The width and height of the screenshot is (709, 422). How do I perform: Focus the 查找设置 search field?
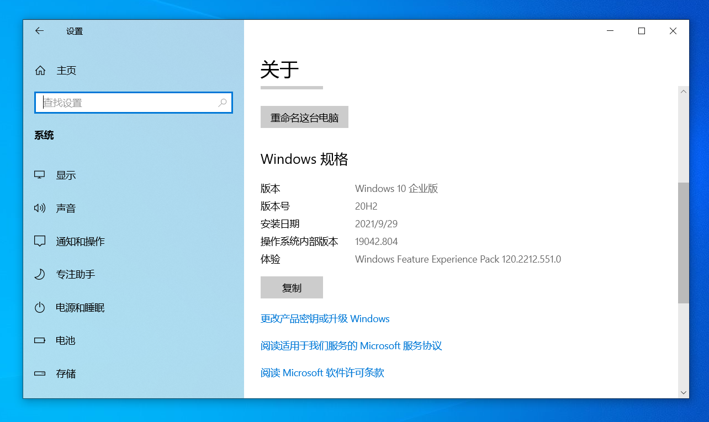[134, 103]
